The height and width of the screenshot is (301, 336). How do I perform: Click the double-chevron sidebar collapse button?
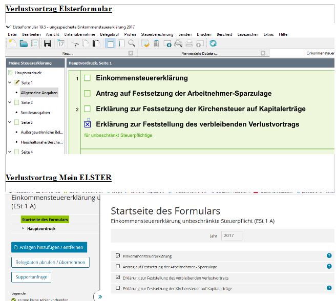[100, 297]
